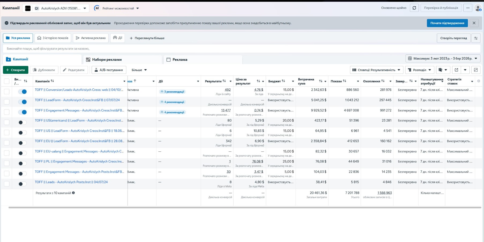Open the three-dots more options menu
484x242 pixels.
[x=468, y=8]
